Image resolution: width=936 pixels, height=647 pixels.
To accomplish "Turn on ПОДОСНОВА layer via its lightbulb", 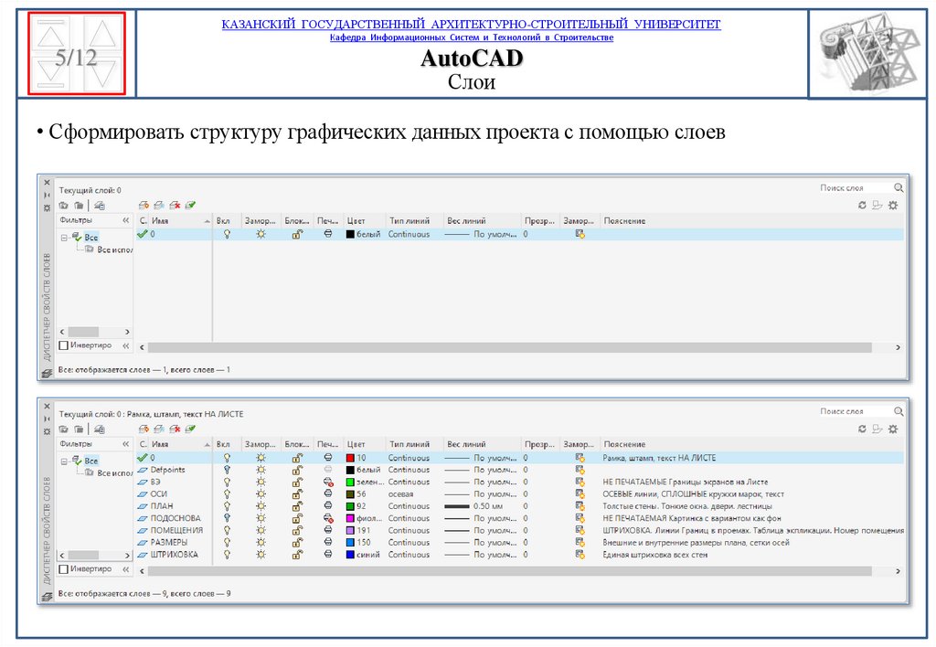I will tap(226, 518).
